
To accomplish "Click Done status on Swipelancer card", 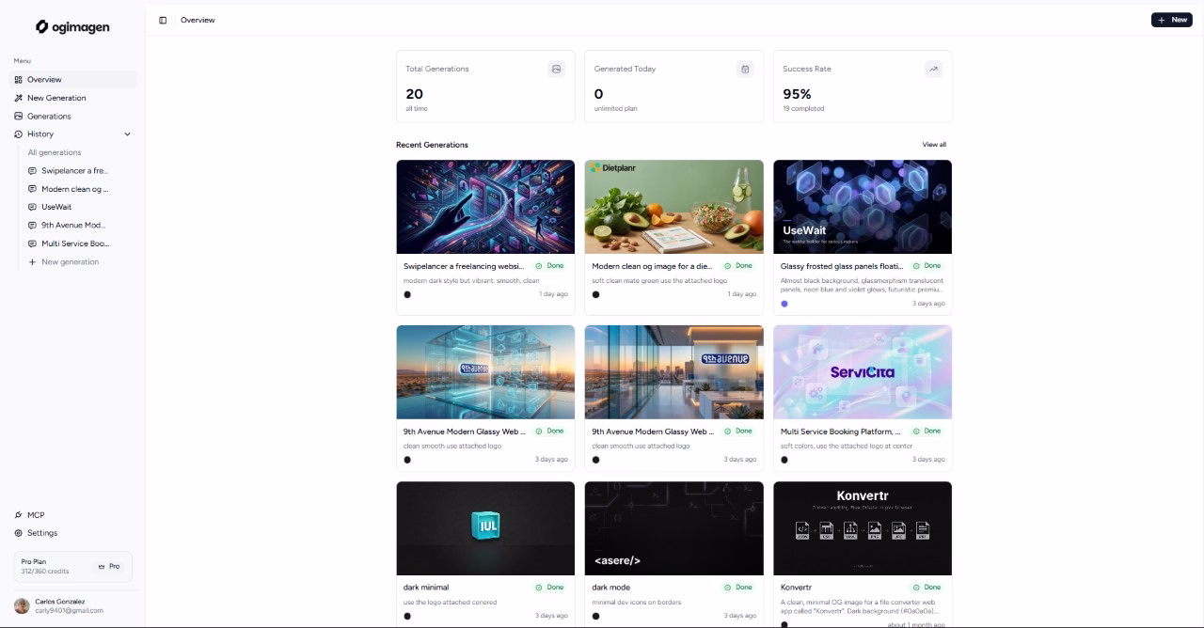I will pyautogui.click(x=550, y=266).
